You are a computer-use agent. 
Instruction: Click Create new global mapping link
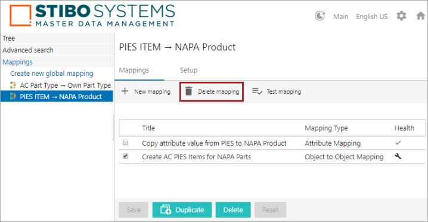pyautogui.click(x=52, y=73)
